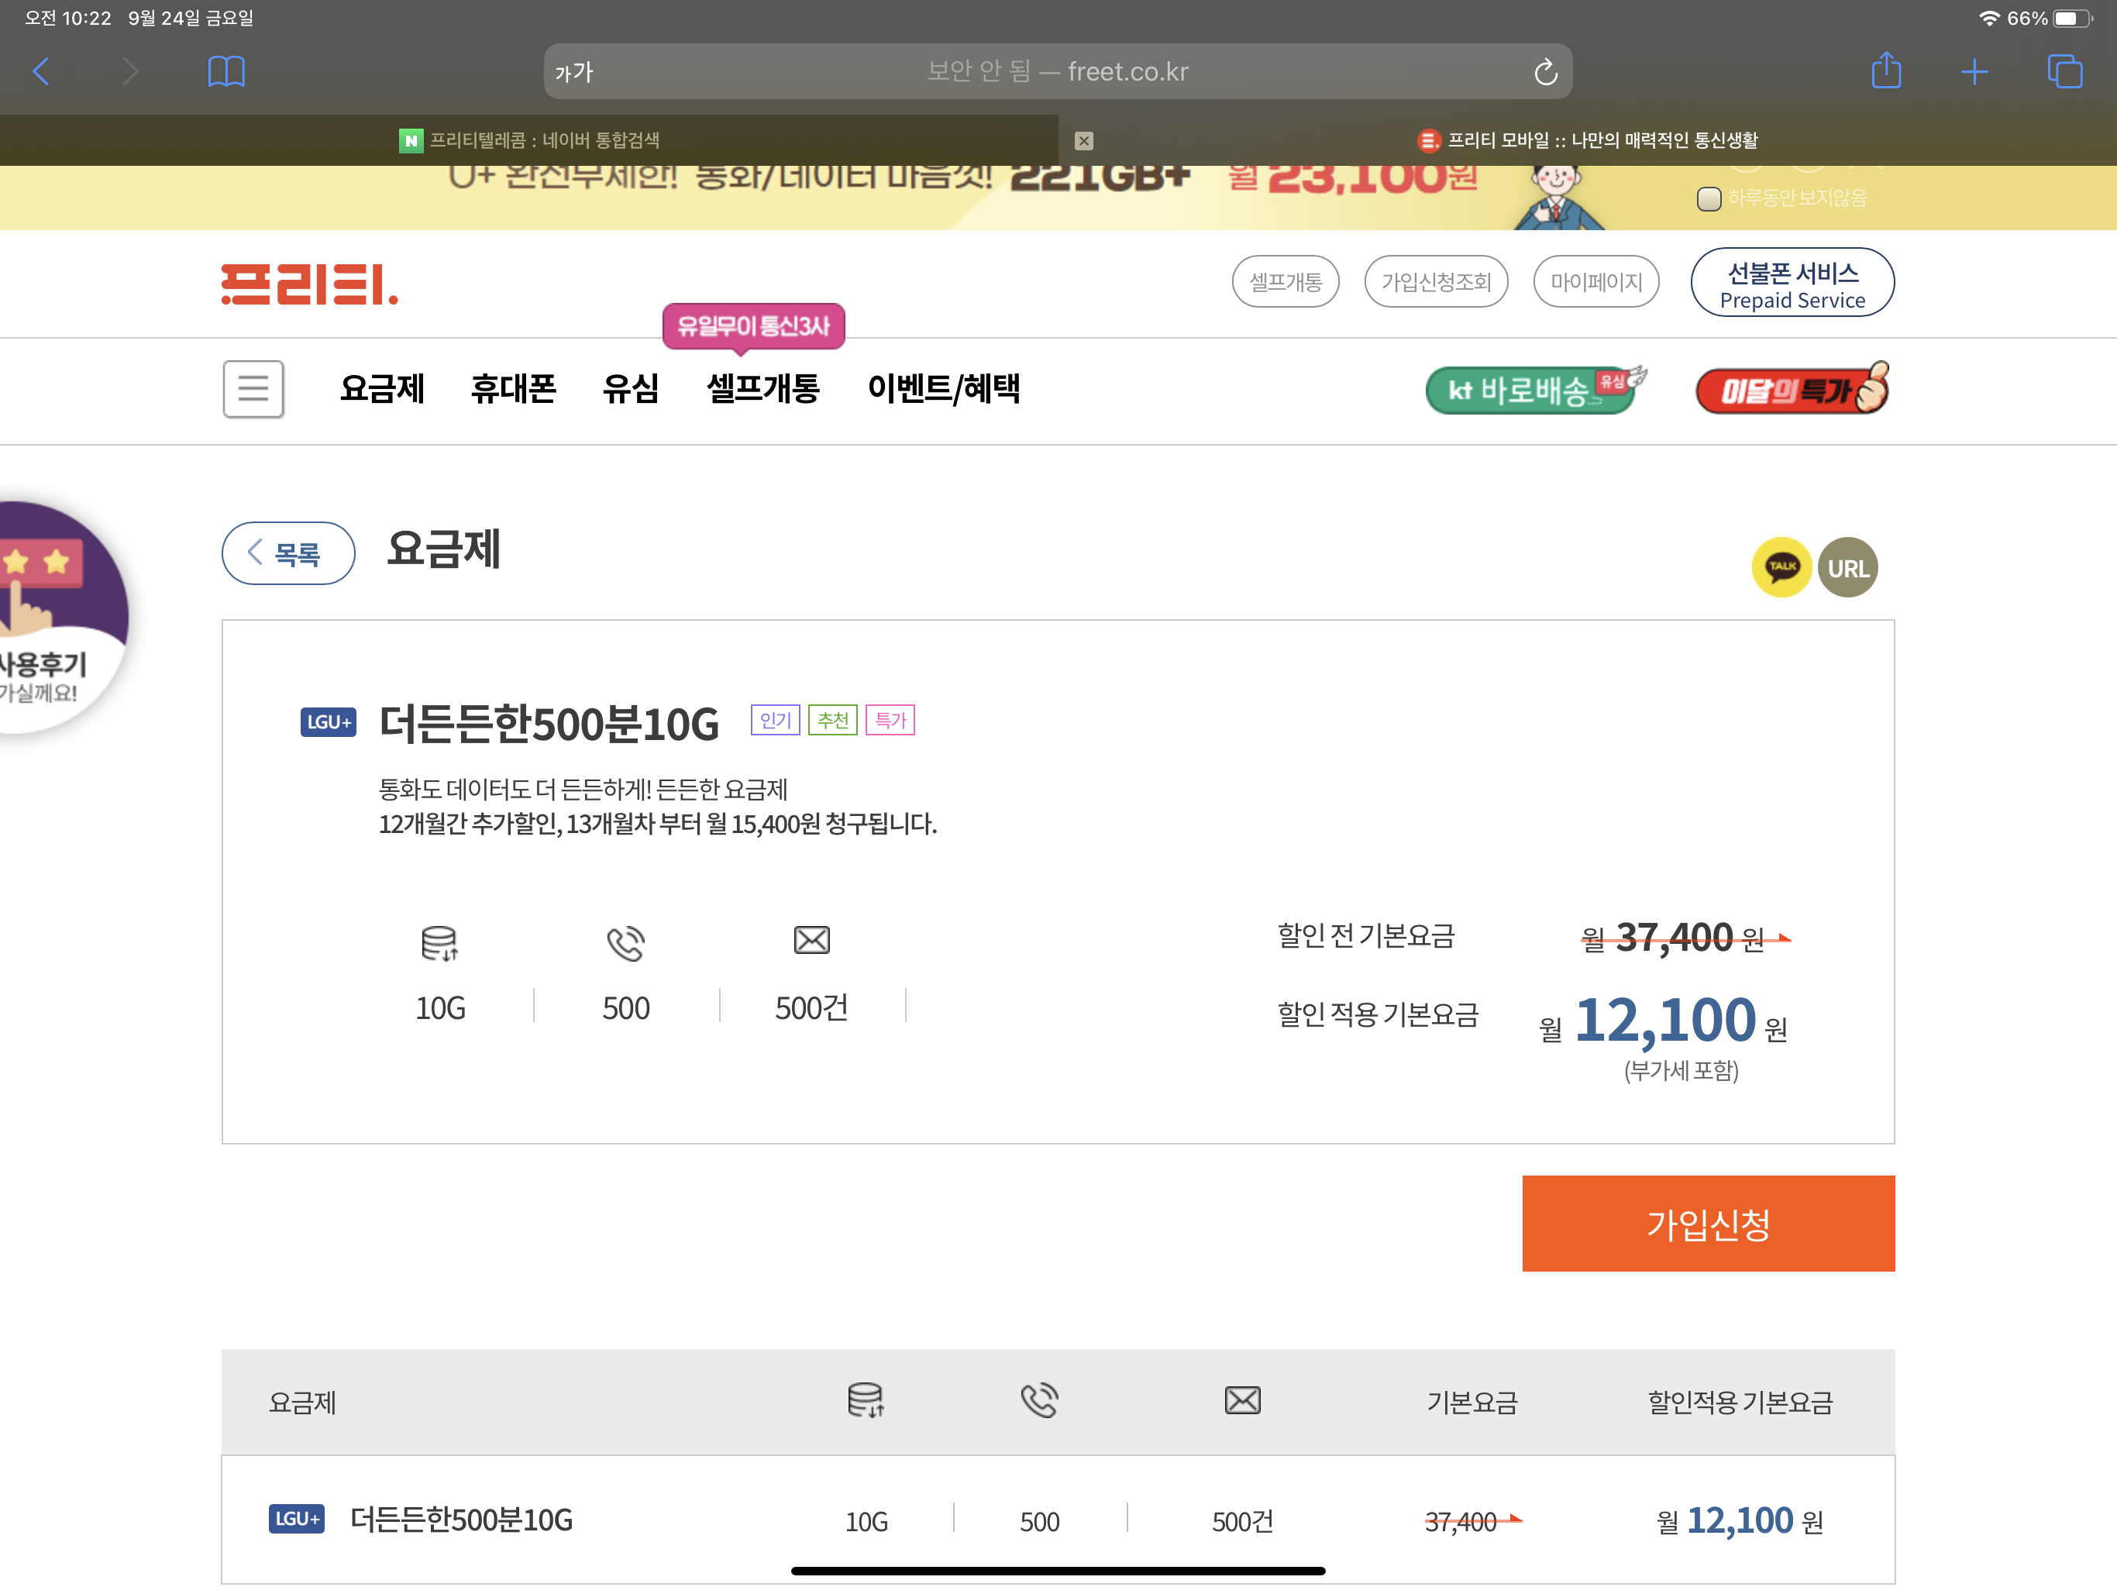This screenshot has height=1587, width=2117.
Task: Click the top promotional 221GB+ banner
Action: click(1058, 197)
